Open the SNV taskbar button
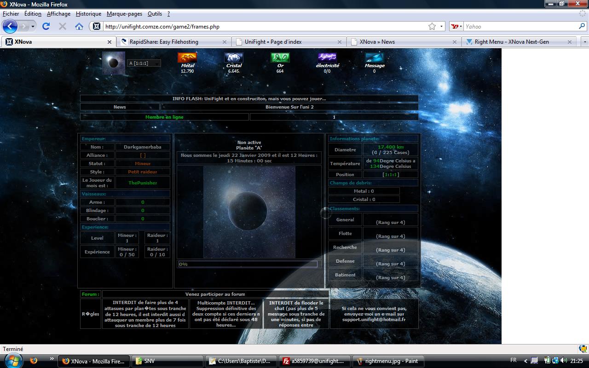Viewport: 589px width, 368px height. (x=167, y=361)
